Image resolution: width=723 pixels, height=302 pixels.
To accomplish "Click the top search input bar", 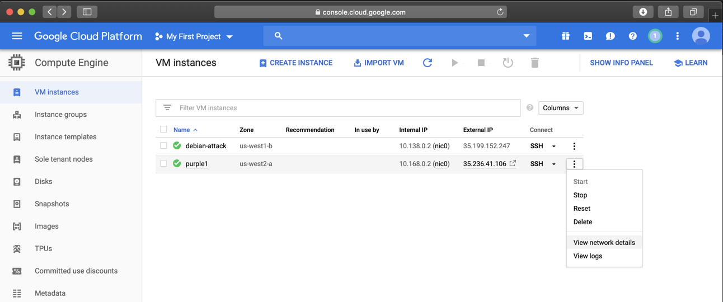I will [400, 36].
